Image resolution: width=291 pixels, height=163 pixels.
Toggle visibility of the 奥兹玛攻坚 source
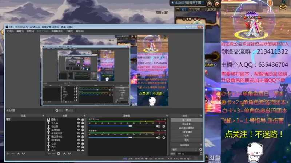tap(79, 137)
